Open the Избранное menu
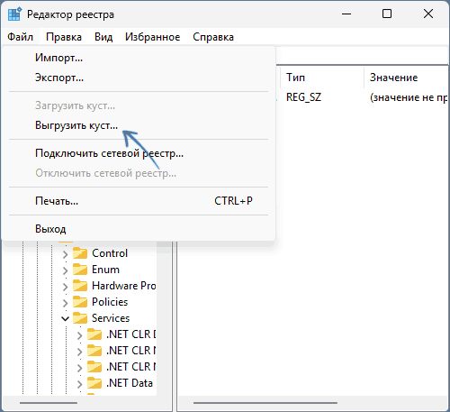 (152, 37)
